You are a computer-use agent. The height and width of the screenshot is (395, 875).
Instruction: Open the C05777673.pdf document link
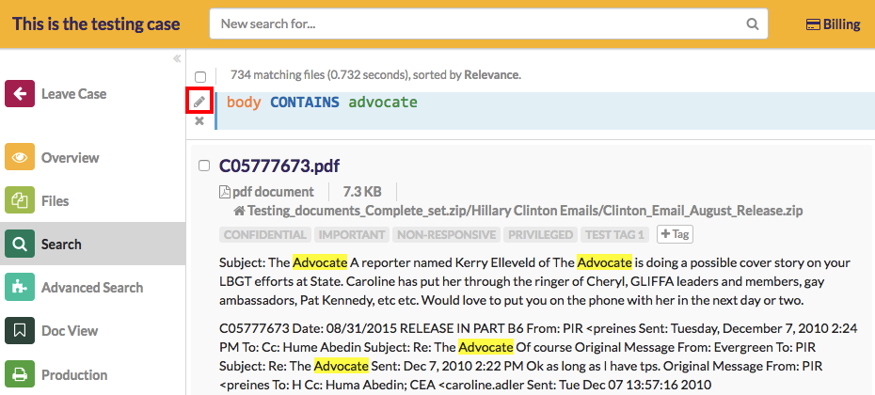pos(279,166)
